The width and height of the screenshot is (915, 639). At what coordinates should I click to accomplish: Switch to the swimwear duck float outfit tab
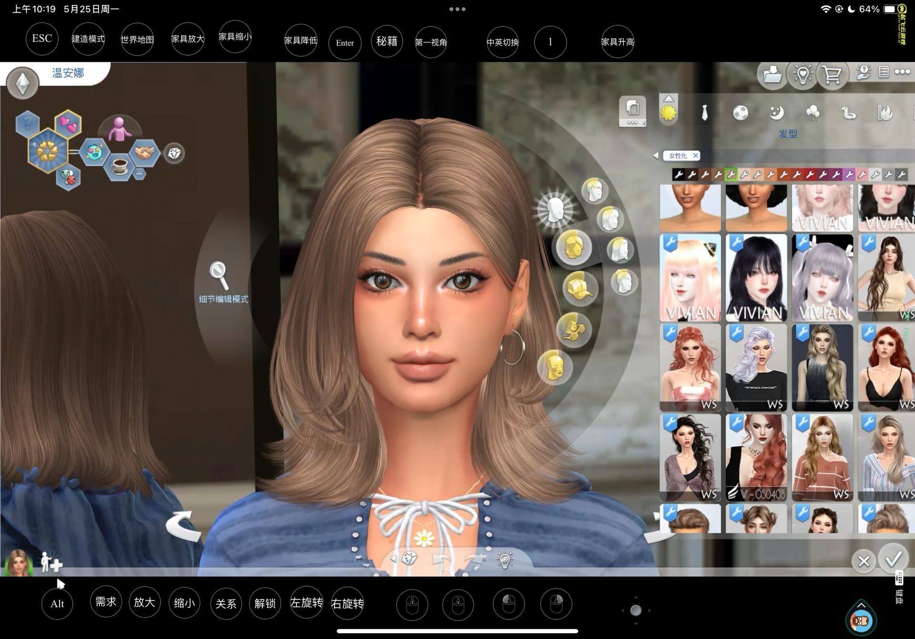(849, 113)
